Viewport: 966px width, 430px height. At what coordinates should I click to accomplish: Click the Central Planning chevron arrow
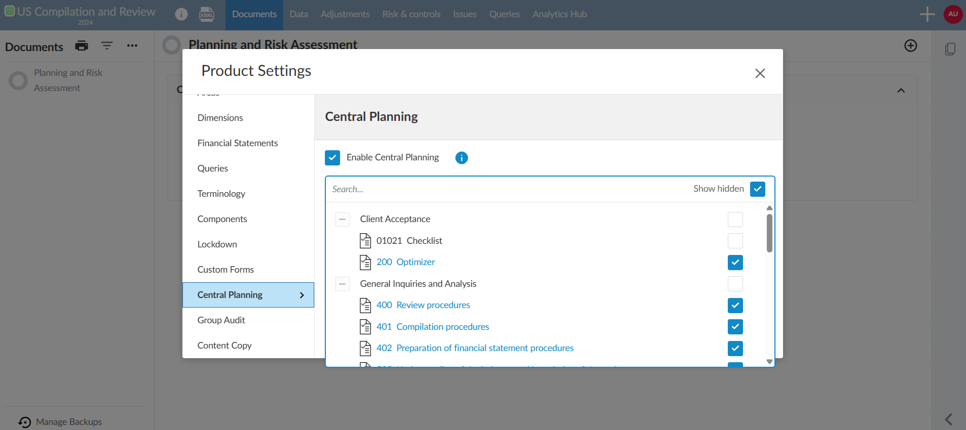[302, 295]
